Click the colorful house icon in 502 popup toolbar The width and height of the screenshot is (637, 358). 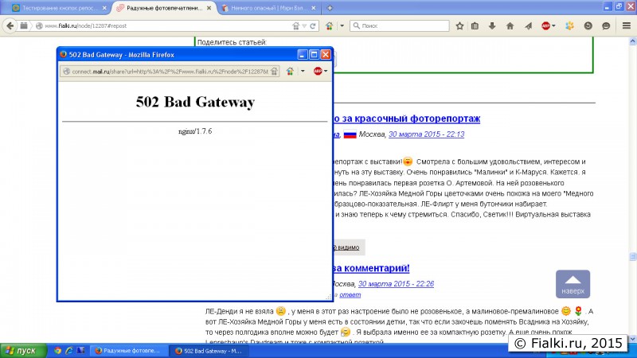point(290,71)
